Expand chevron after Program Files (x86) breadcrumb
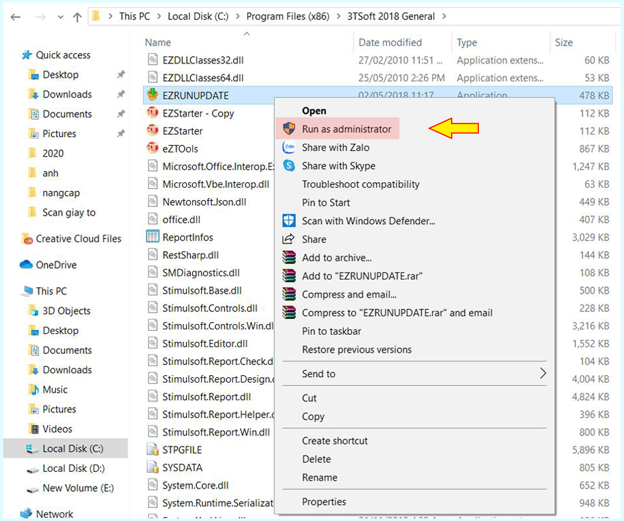624x521 pixels. (x=338, y=17)
